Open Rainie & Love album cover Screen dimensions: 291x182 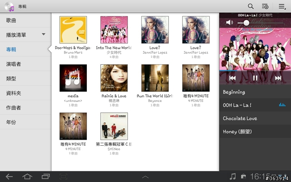(x=114, y=78)
